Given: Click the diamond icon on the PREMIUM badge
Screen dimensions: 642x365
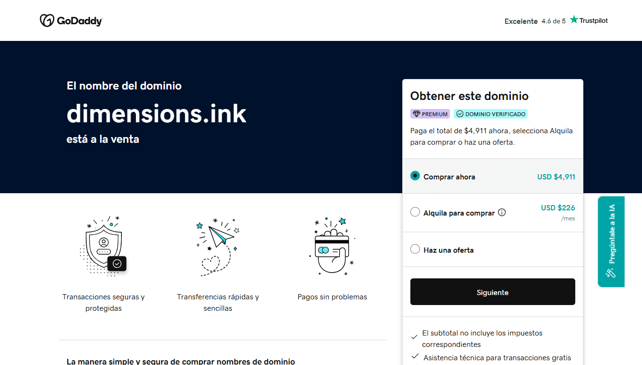Looking at the screenshot, I should 416,114.
